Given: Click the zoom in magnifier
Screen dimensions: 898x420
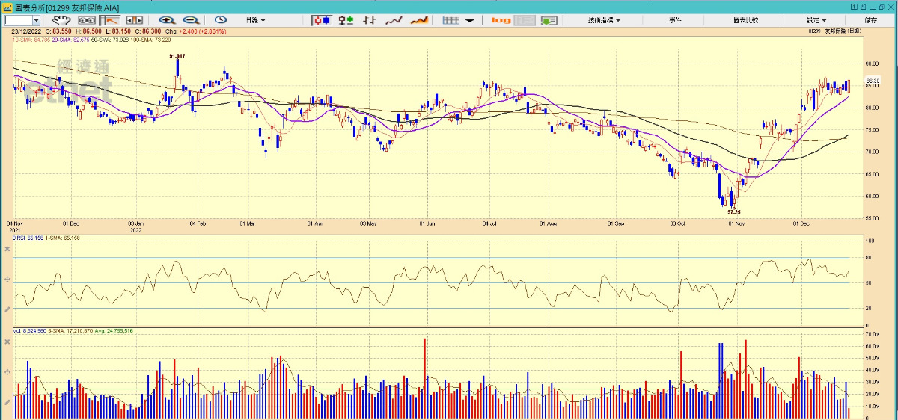Looking at the screenshot, I should [166, 20].
